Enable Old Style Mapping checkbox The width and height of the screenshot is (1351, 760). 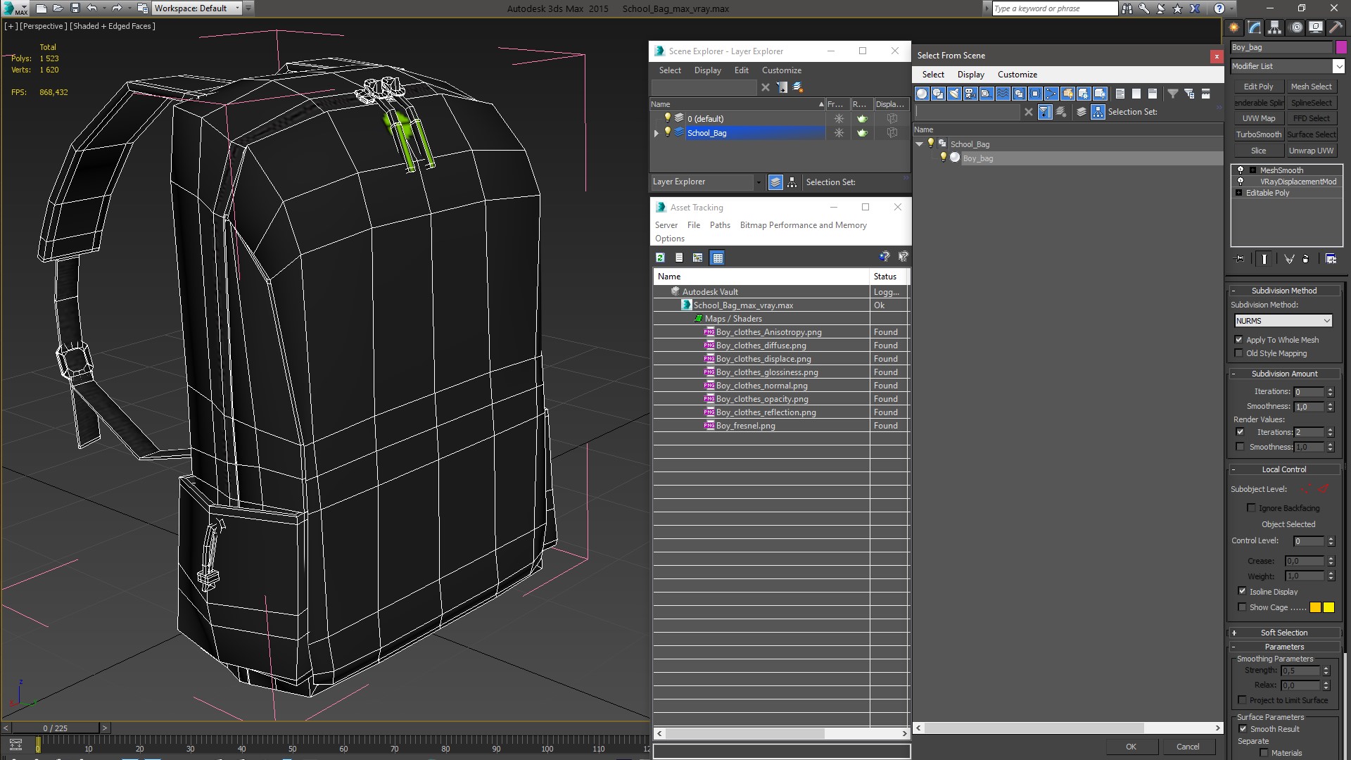(1239, 353)
